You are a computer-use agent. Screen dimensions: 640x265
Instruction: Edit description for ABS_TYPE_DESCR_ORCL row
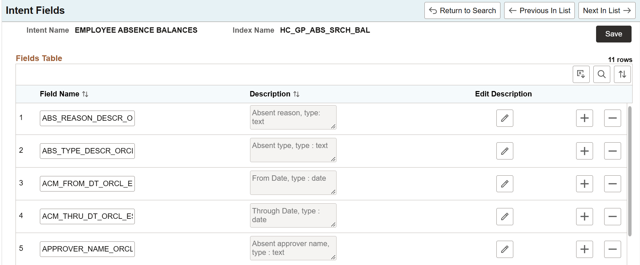504,151
